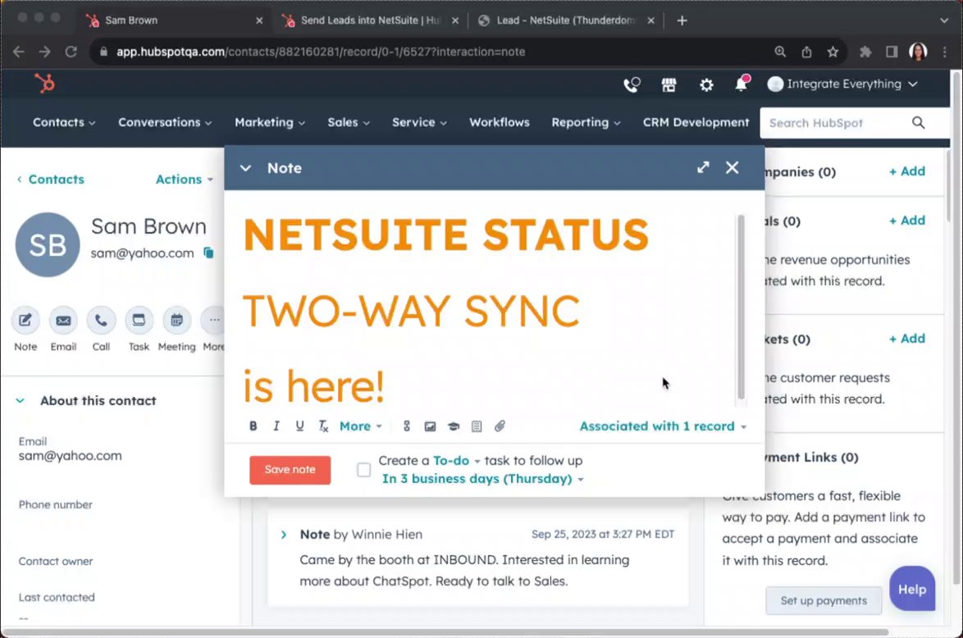Open the To-do task type dropdown
This screenshot has height=638, width=963.
(x=456, y=461)
